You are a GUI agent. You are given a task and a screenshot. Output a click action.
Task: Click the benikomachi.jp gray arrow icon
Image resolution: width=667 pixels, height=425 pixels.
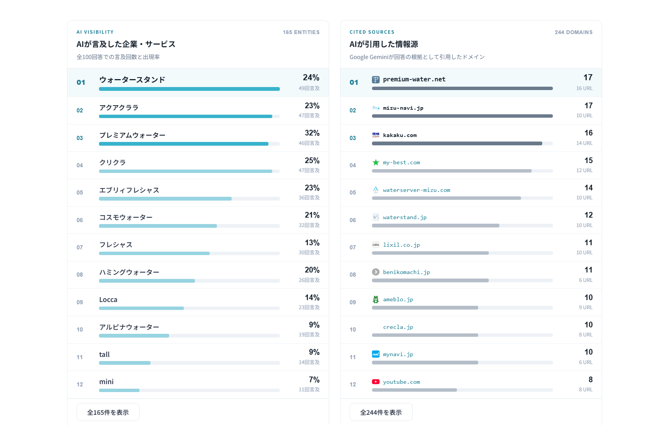tap(375, 272)
